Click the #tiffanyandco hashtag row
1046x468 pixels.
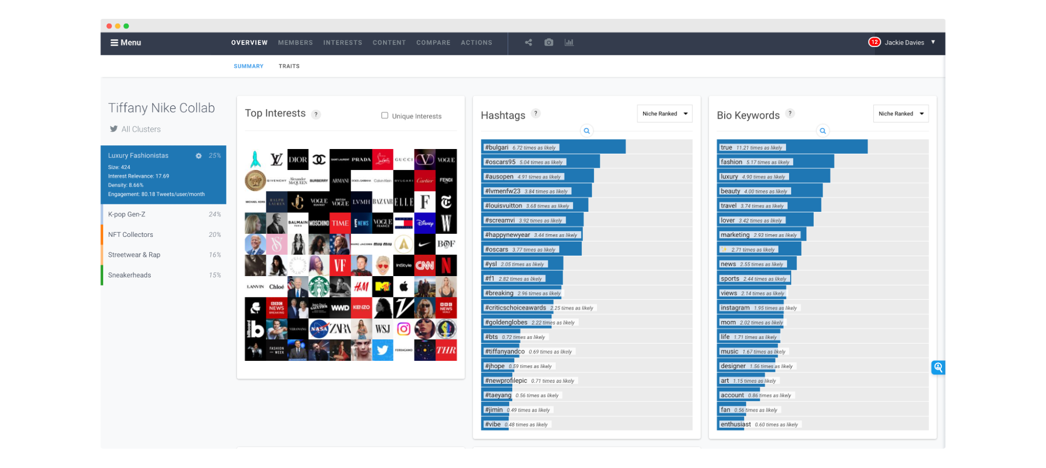pos(587,351)
